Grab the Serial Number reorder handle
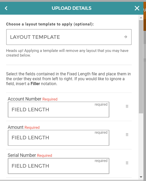 point(127,163)
